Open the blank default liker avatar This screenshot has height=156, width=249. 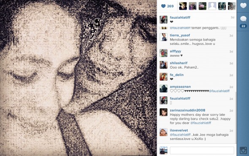[x=212, y=6]
